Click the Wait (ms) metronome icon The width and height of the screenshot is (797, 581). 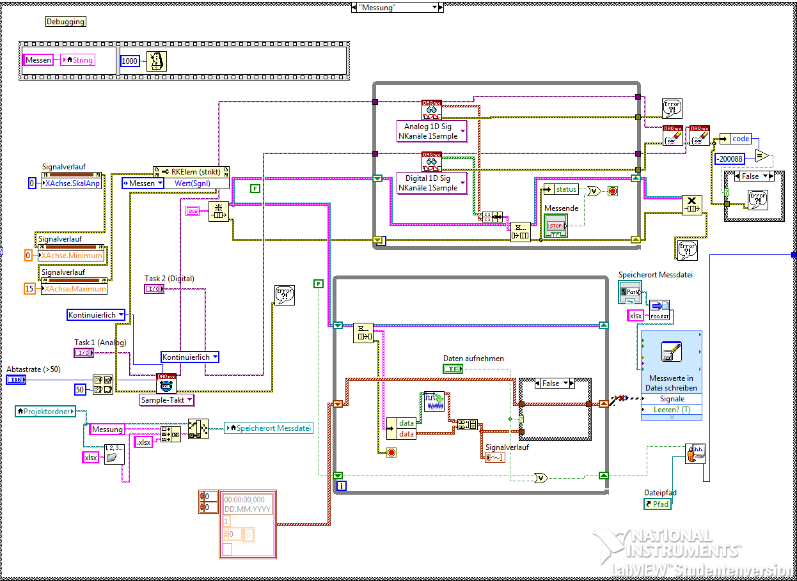(156, 61)
